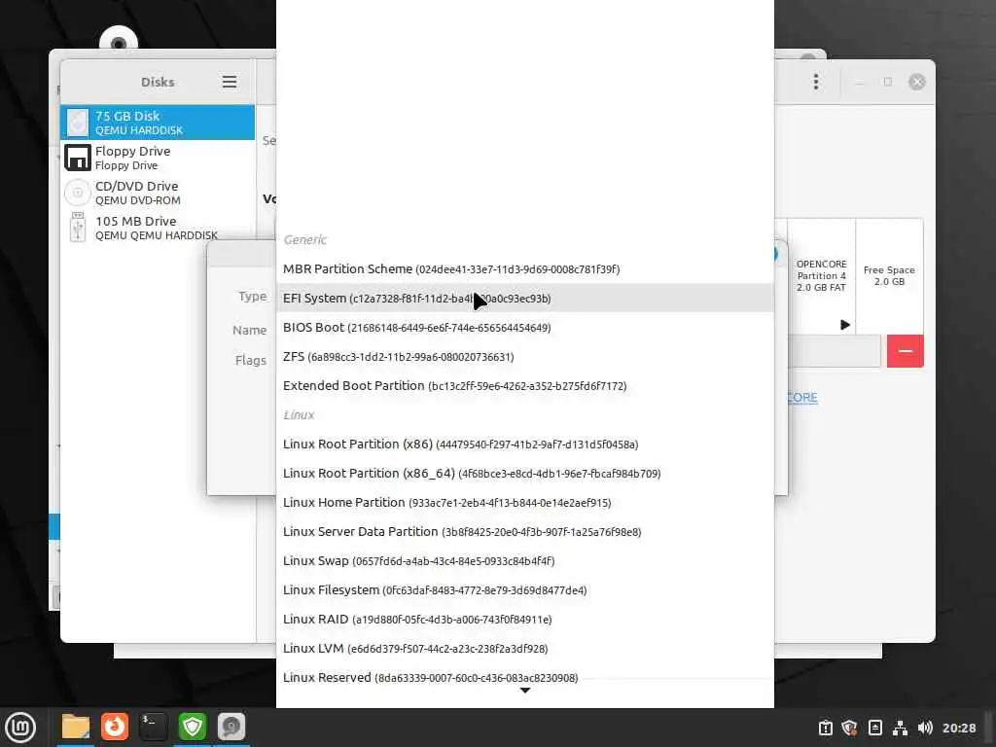Click the first tray notification icon
Image resolution: width=996 pixels, height=747 pixels.
[825, 728]
